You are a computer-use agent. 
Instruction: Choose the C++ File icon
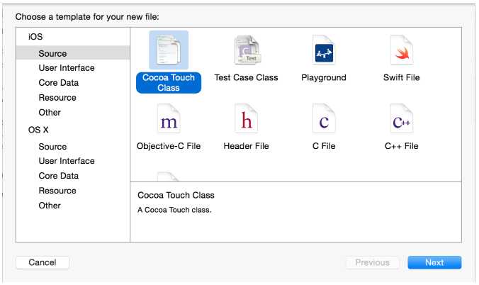[x=402, y=118]
